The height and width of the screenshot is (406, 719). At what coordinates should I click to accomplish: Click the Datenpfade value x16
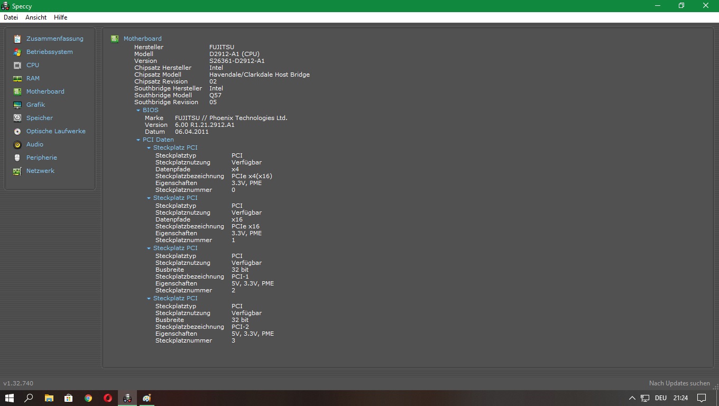pyautogui.click(x=237, y=219)
